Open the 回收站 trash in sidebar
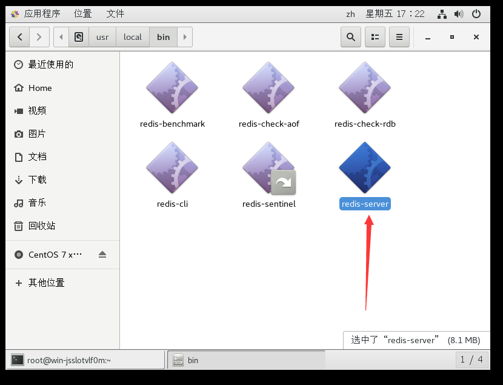This screenshot has width=503, height=385. coord(62,226)
